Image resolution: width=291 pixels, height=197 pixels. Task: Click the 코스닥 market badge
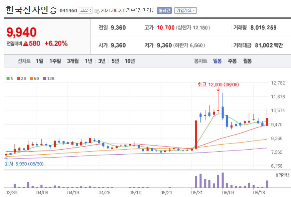click(86, 10)
